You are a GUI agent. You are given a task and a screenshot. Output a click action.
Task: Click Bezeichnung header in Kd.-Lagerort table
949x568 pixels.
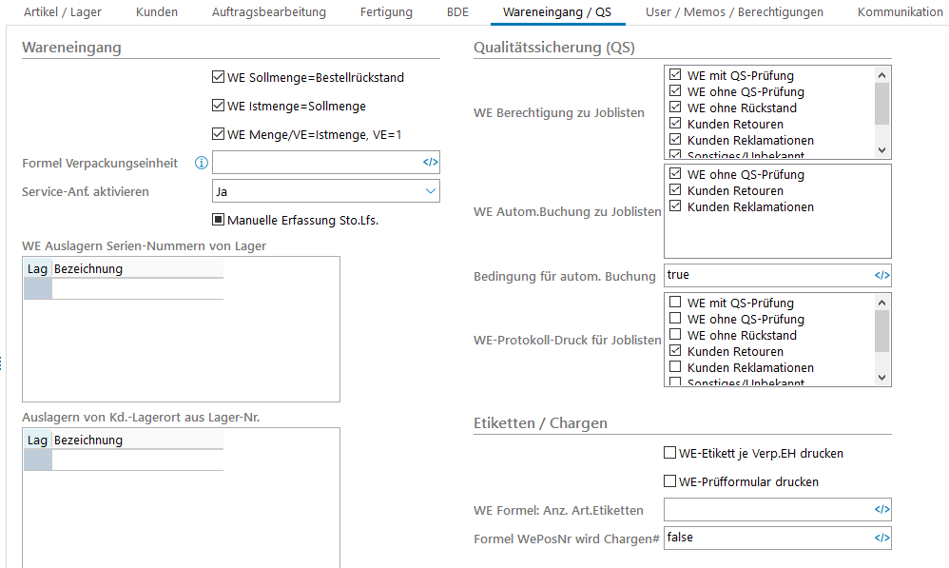(88, 441)
